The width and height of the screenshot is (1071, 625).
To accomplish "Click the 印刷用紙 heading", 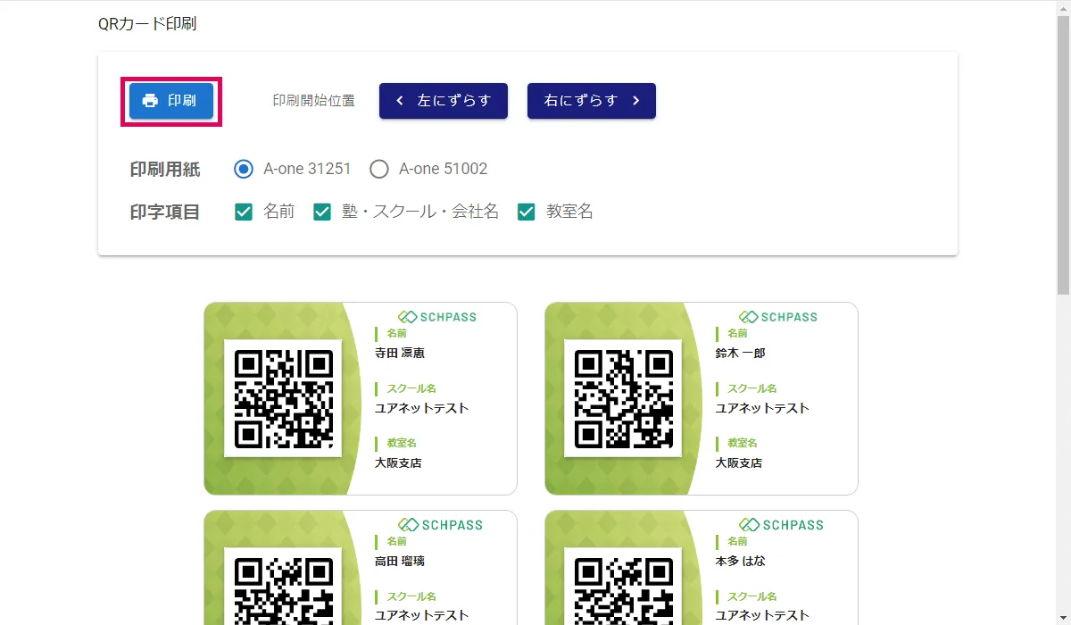I will click(x=165, y=169).
